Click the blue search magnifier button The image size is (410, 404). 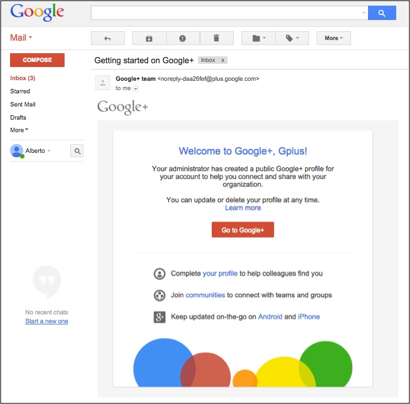point(382,13)
